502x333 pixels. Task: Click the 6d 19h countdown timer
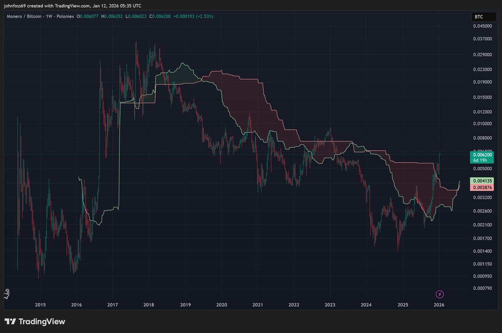click(481, 160)
